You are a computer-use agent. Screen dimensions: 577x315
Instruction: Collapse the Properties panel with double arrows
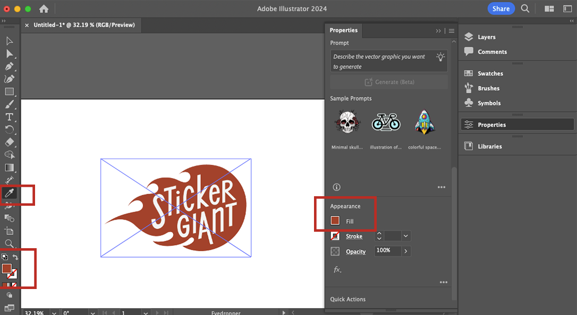tap(438, 31)
